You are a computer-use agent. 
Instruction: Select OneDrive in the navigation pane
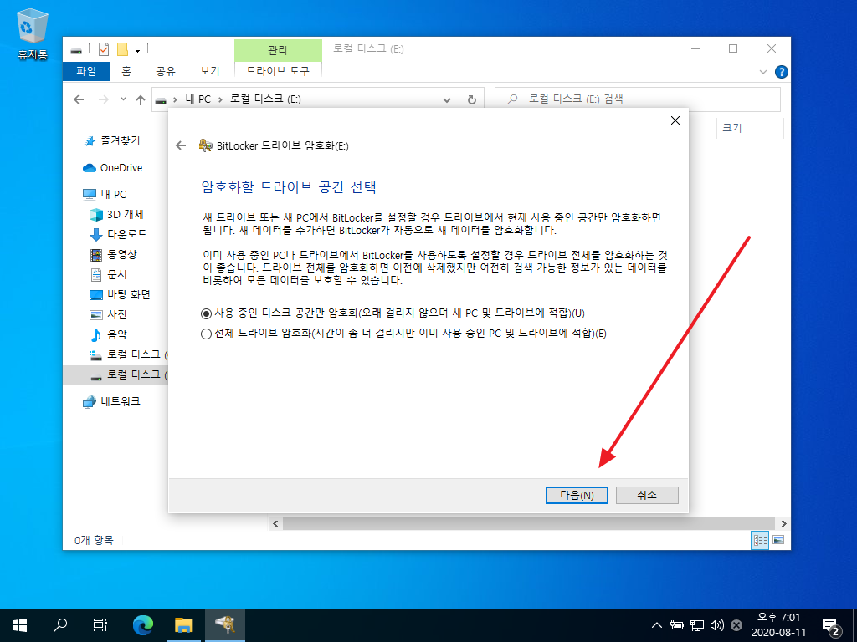[x=113, y=167]
